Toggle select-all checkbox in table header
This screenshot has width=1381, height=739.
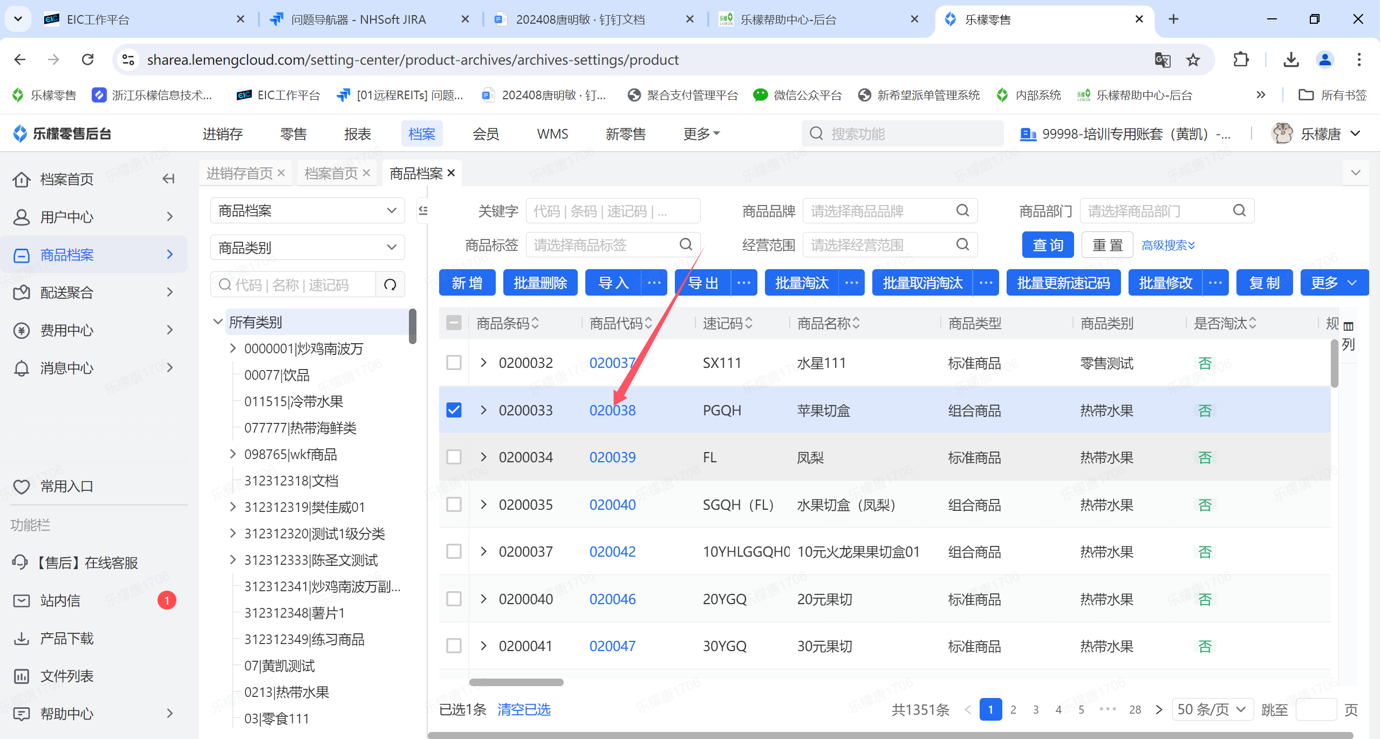point(454,323)
